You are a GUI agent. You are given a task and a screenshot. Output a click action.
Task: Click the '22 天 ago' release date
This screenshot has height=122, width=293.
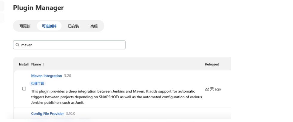[x=213, y=89]
